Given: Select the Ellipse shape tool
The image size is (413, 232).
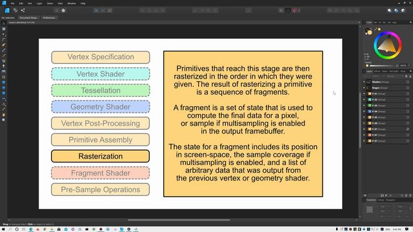Looking at the screenshot, I should click(x=4, y=88).
